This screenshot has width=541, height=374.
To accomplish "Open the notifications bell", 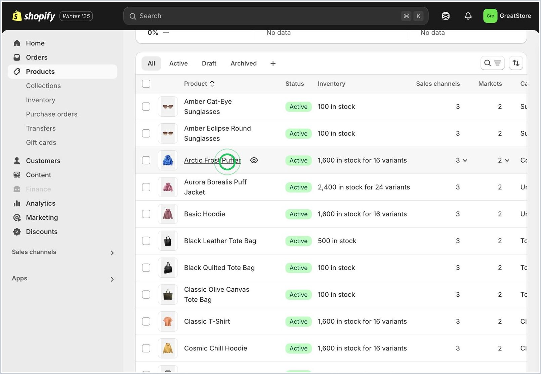I will coord(468,16).
